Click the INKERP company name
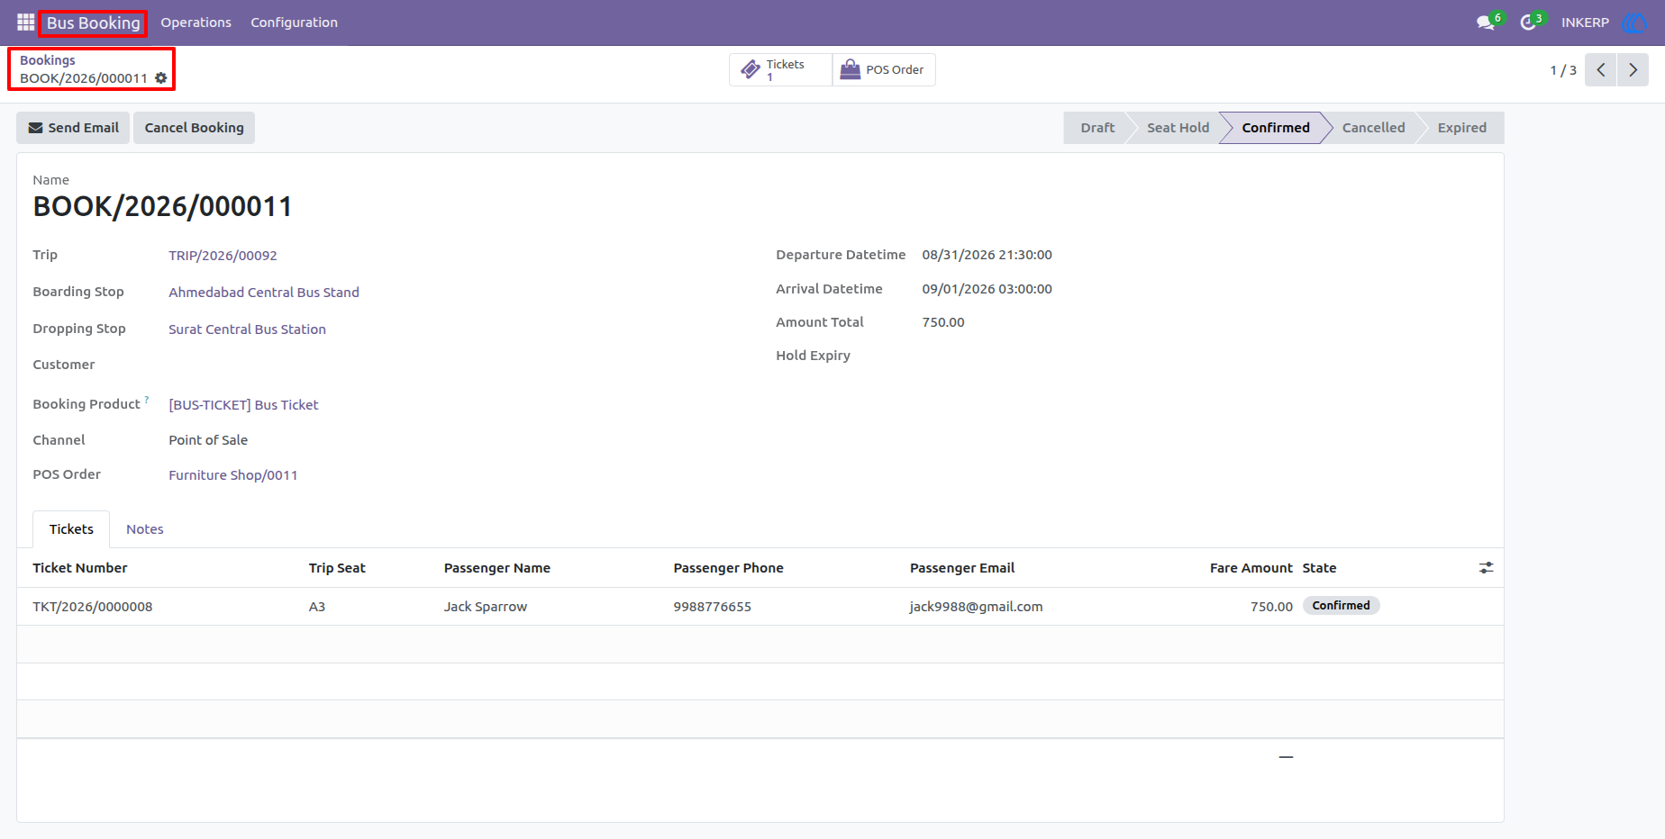Image resolution: width=1665 pixels, height=839 pixels. point(1585,23)
